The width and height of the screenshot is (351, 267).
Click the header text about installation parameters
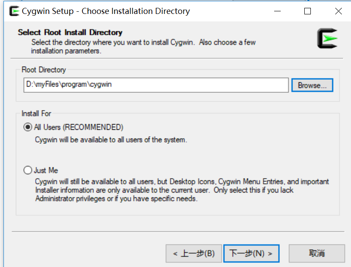pos(143,47)
